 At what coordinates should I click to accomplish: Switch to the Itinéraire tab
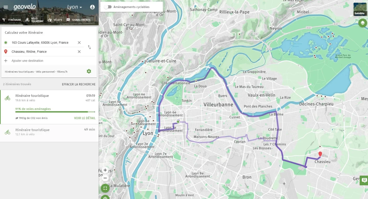tap(12, 20)
